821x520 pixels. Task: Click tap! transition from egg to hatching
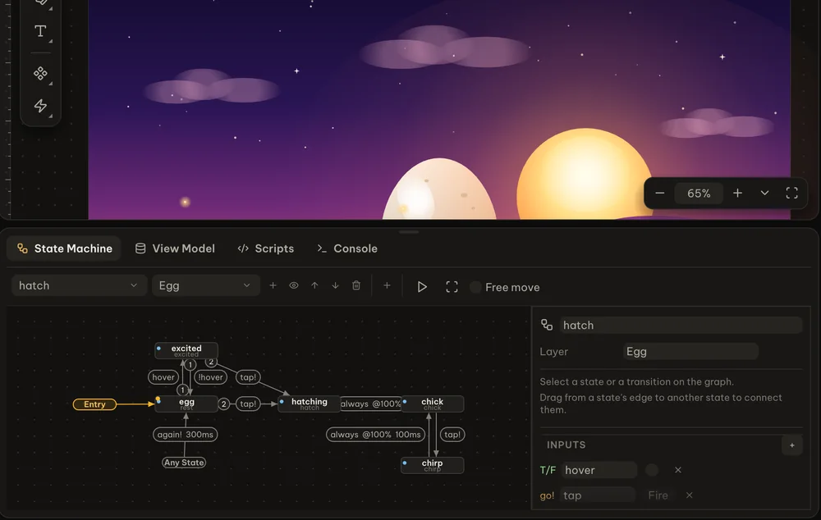tap(248, 404)
